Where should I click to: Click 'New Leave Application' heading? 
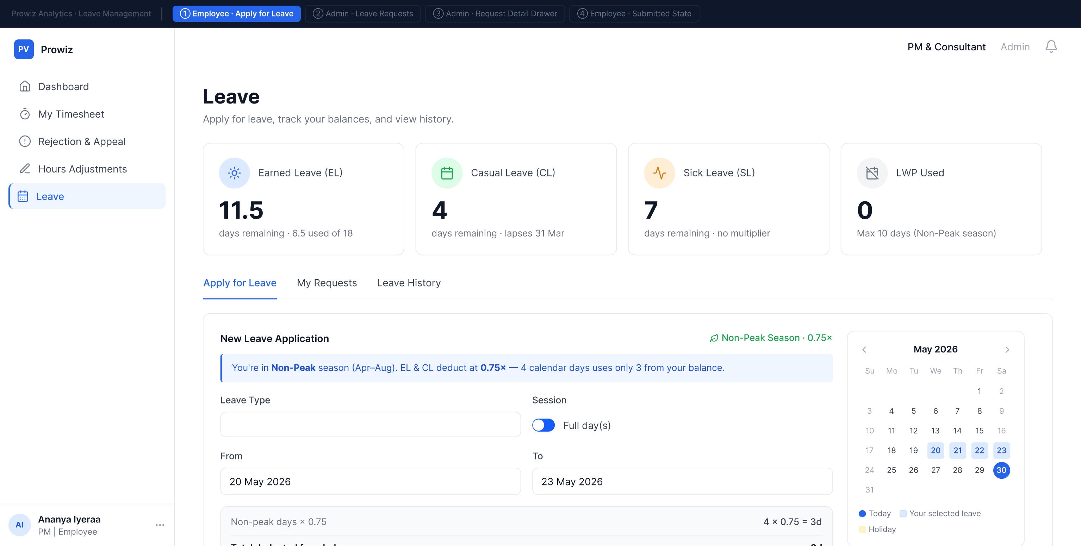coord(274,338)
